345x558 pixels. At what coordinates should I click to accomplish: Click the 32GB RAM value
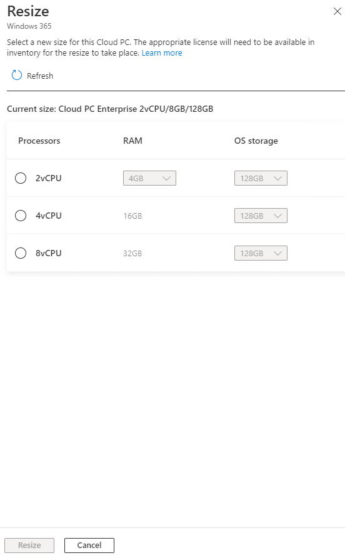tap(132, 253)
